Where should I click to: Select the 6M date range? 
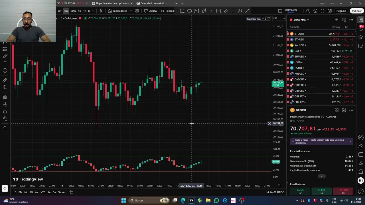(36, 192)
